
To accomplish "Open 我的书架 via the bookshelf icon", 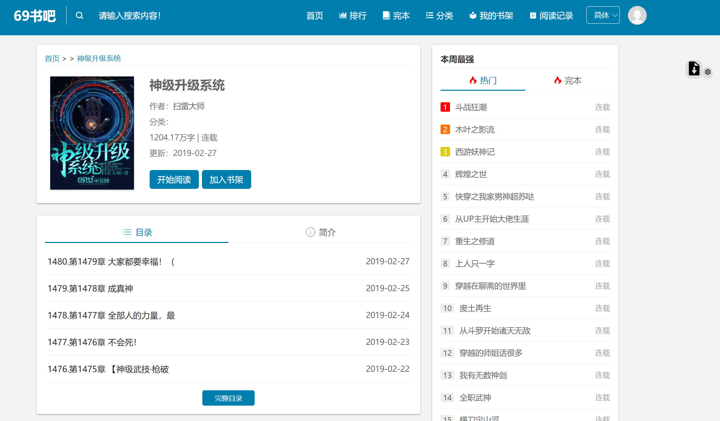I will coord(473,15).
